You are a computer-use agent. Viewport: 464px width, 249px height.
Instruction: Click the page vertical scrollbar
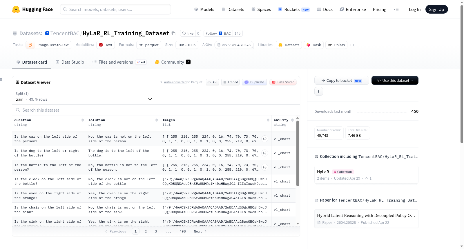coord(462,74)
